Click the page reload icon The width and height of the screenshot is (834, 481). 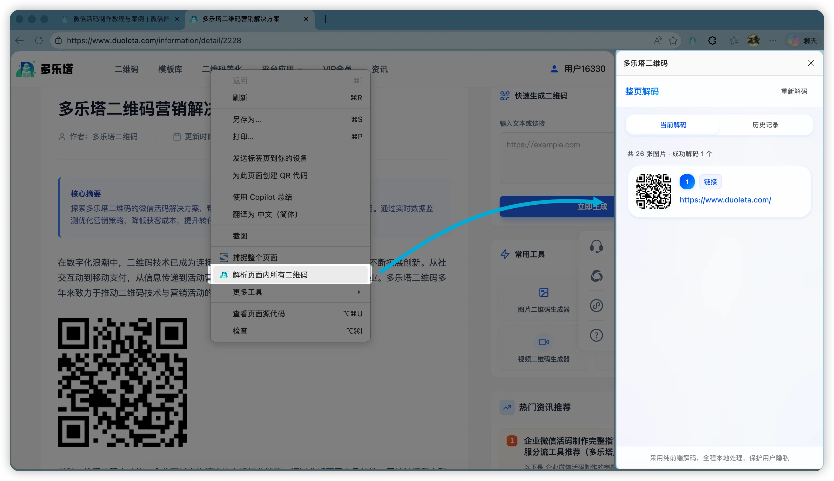[x=39, y=40]
